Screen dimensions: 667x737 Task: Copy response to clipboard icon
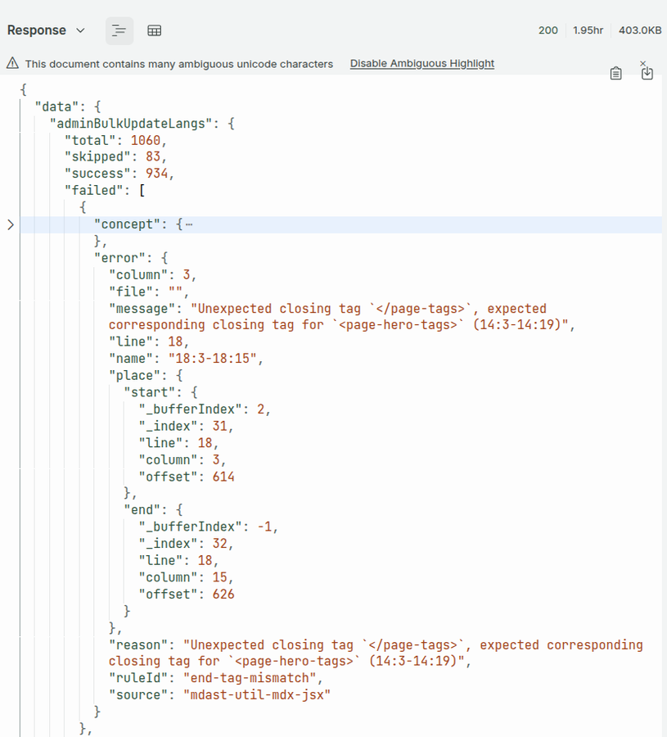[615, 74]
